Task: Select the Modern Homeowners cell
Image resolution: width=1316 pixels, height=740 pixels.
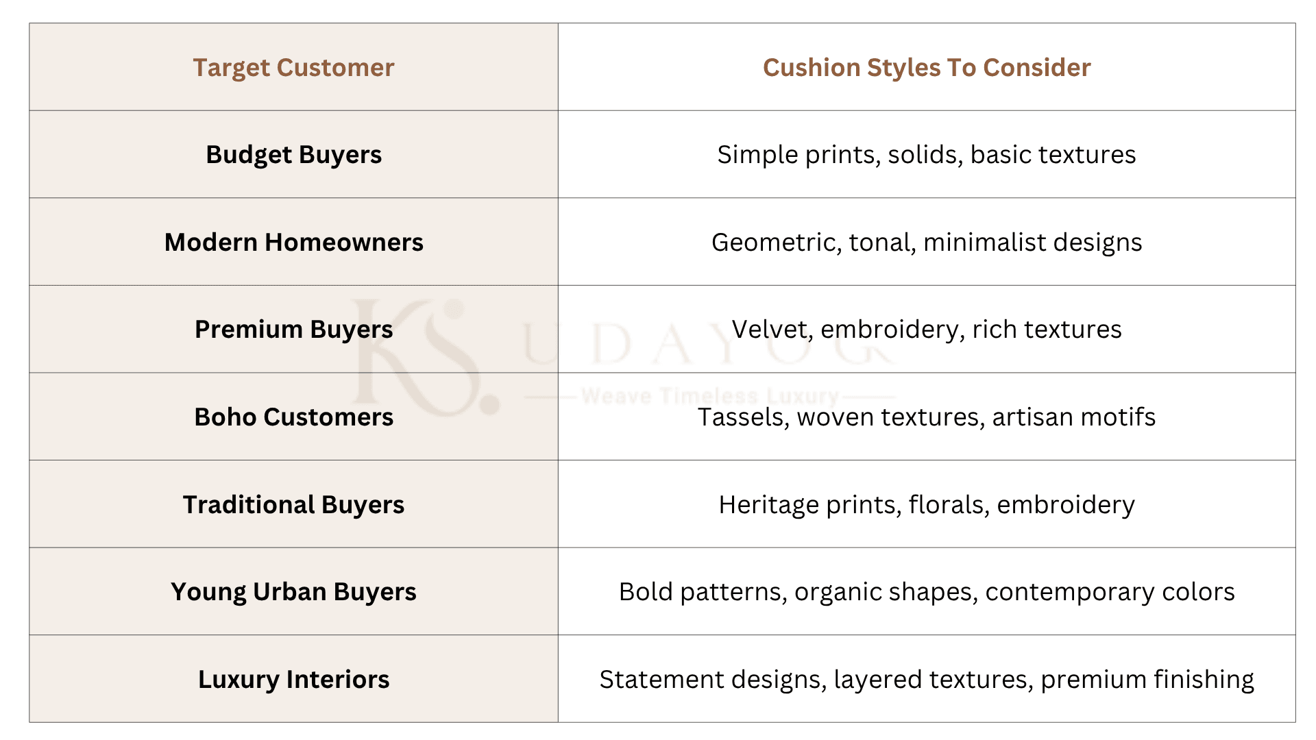Action: point(293,242)
